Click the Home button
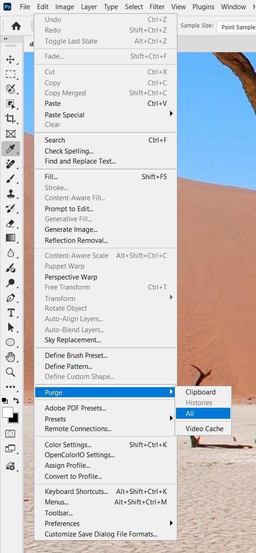Screen dimensions: 256x553 16,26
